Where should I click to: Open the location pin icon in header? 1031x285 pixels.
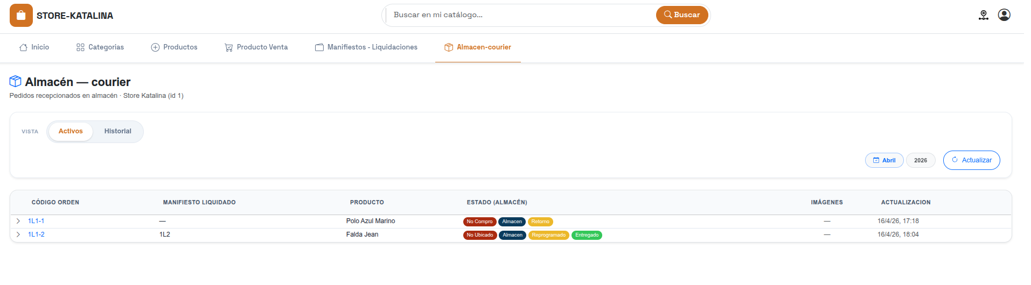pos(983,15)
